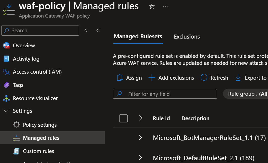Click the Microsoft_BotManagerRuleSet_1.1 (17) text
The image size is (268, 163).
pos(209,138)
